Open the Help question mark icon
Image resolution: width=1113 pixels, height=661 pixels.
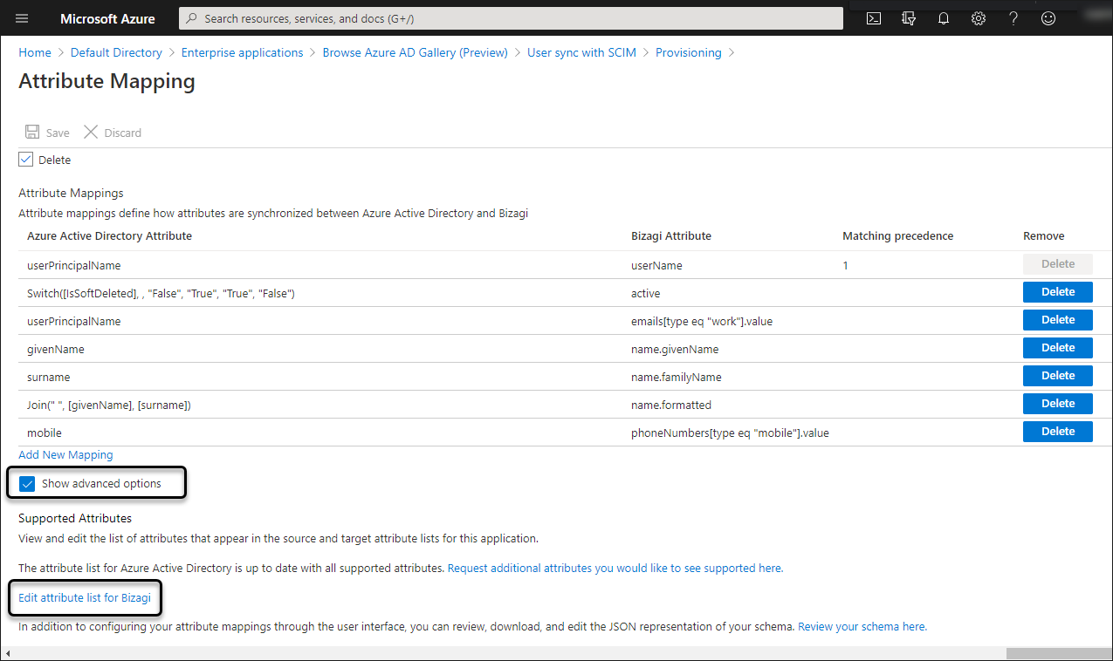pos(1013,18)
